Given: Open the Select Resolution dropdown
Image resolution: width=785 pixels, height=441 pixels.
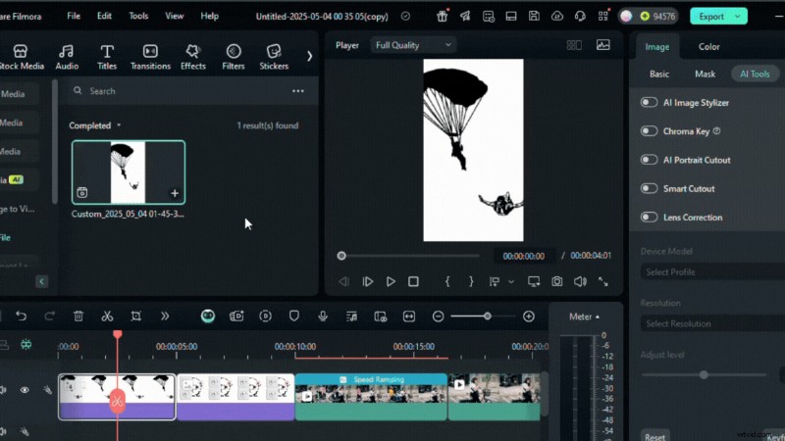Looking at the screenshot, I should pyautogui.click(x=712, y=323).
